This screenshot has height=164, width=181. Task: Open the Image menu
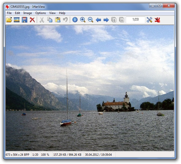(x=28, y=13)
